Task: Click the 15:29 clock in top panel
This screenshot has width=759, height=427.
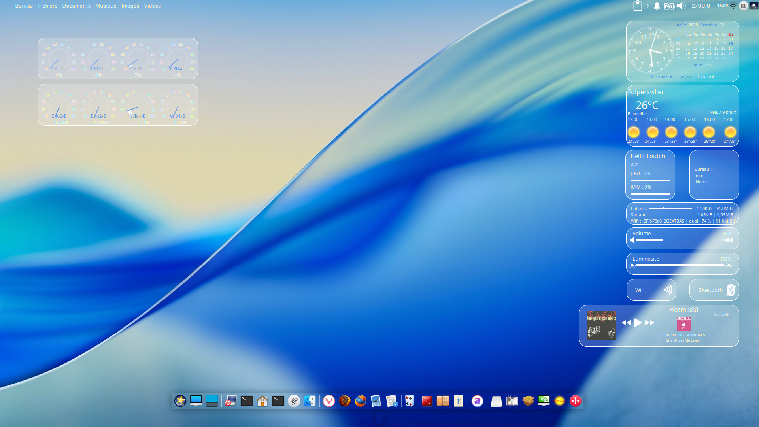Action: pos(723,6)
